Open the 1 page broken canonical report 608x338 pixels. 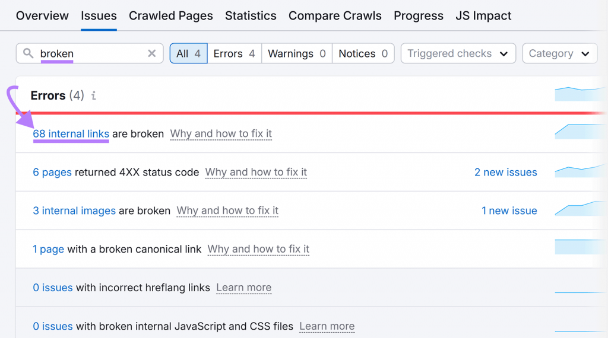[x=49, y=249]
